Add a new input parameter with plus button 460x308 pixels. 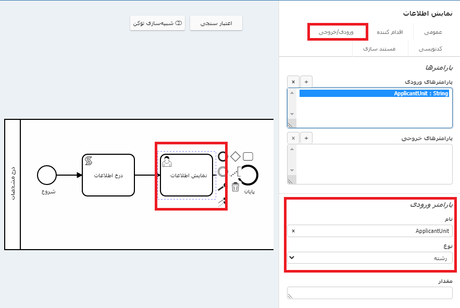point(306,82)
